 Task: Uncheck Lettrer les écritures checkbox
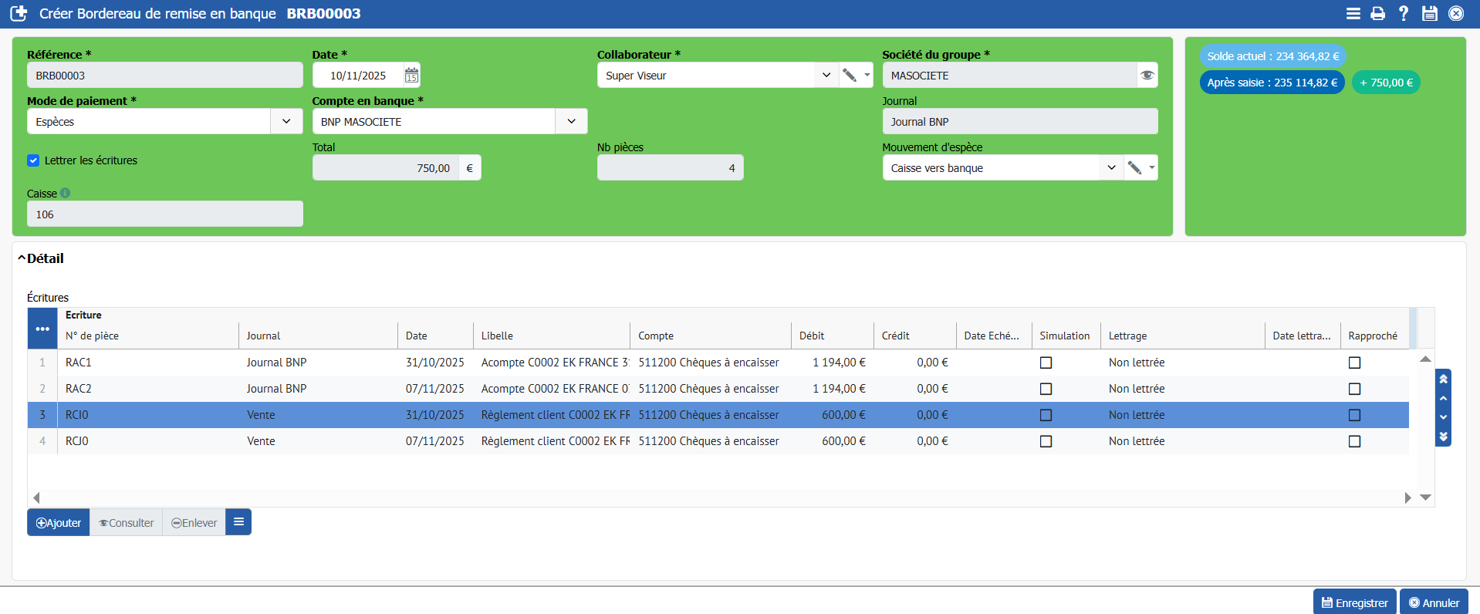point(33,160)
